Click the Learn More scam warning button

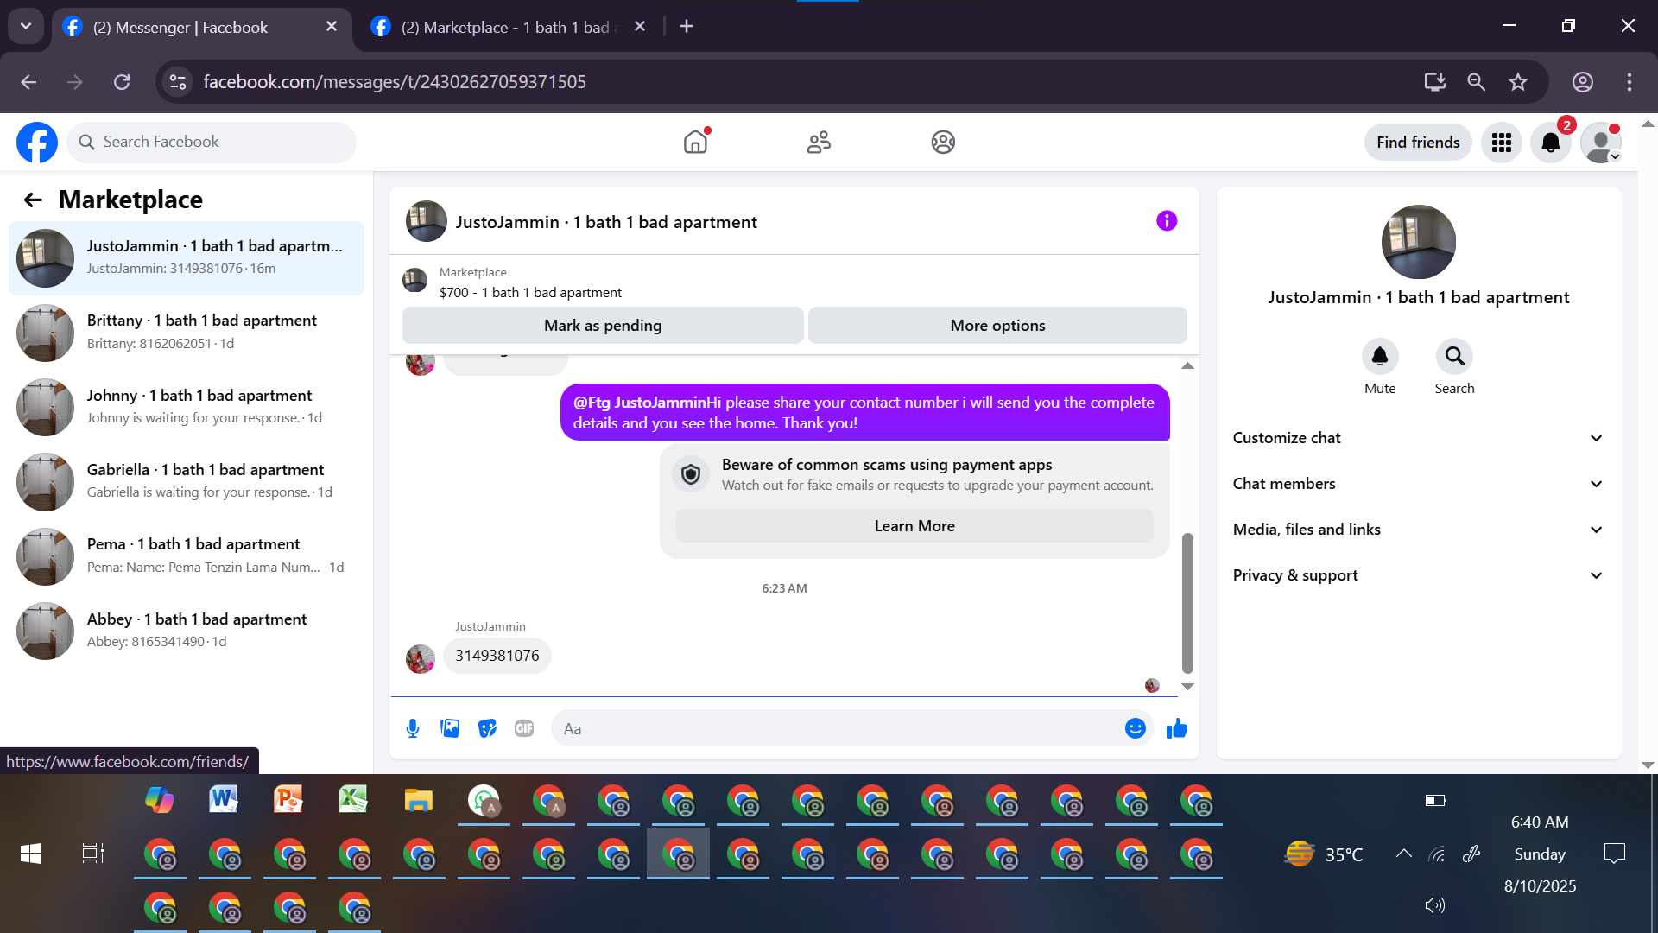[914, 526]
